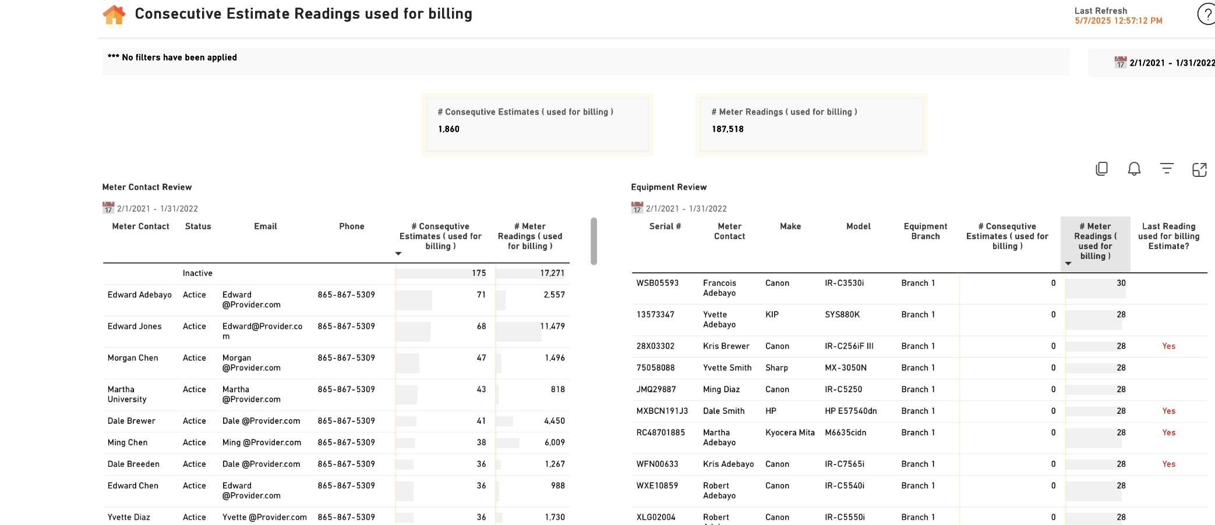Click the 'No filters have been applied' message
1215x525 pixels.
point(172,58)
